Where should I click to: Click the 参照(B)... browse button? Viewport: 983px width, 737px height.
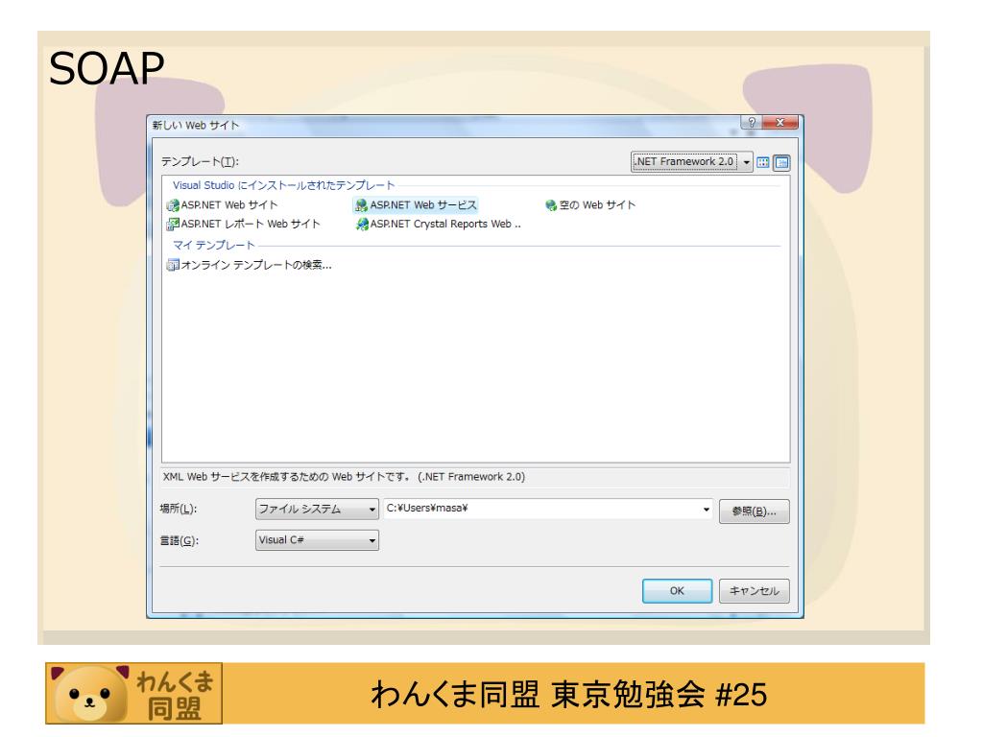click(755, 511)
